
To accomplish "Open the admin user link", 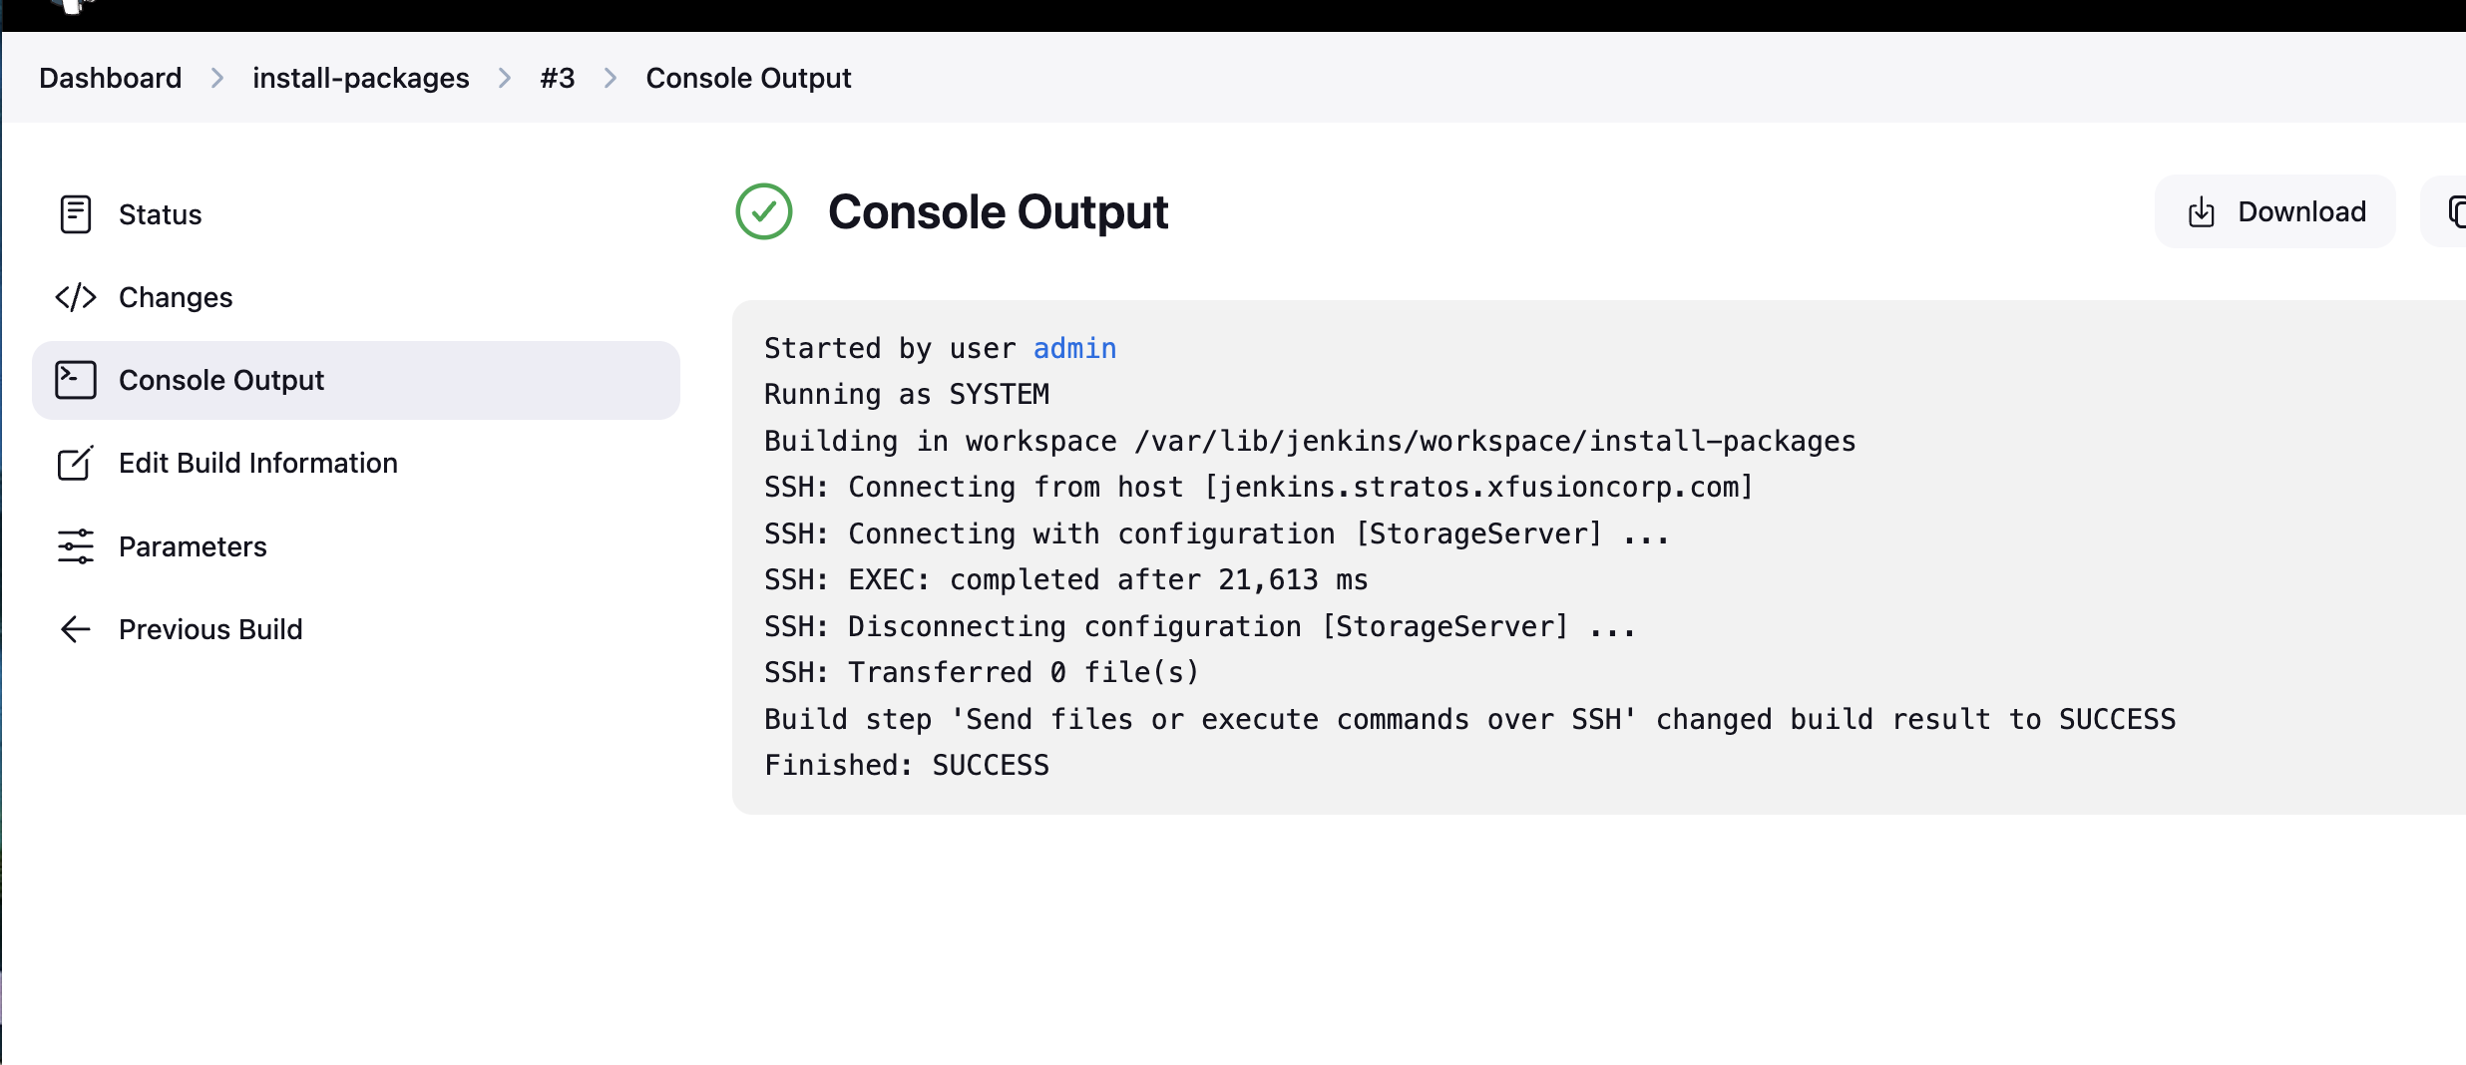I will (x=1074, y=348).
